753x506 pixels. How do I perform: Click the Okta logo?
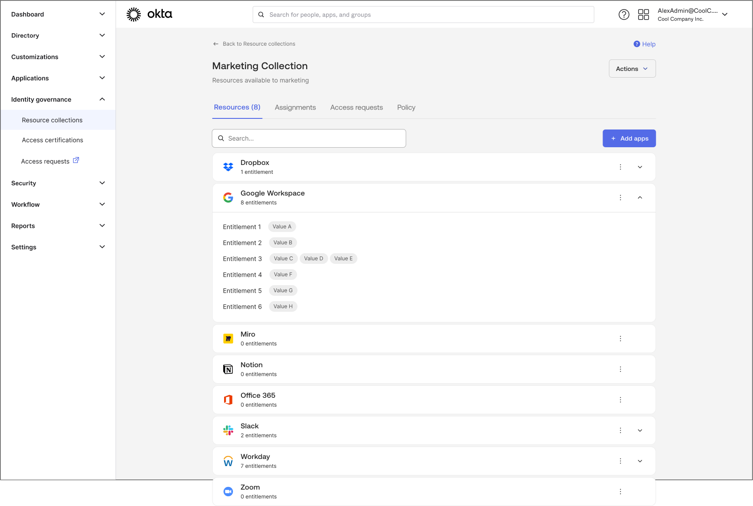pyautogui.click(x=149, y=14)
